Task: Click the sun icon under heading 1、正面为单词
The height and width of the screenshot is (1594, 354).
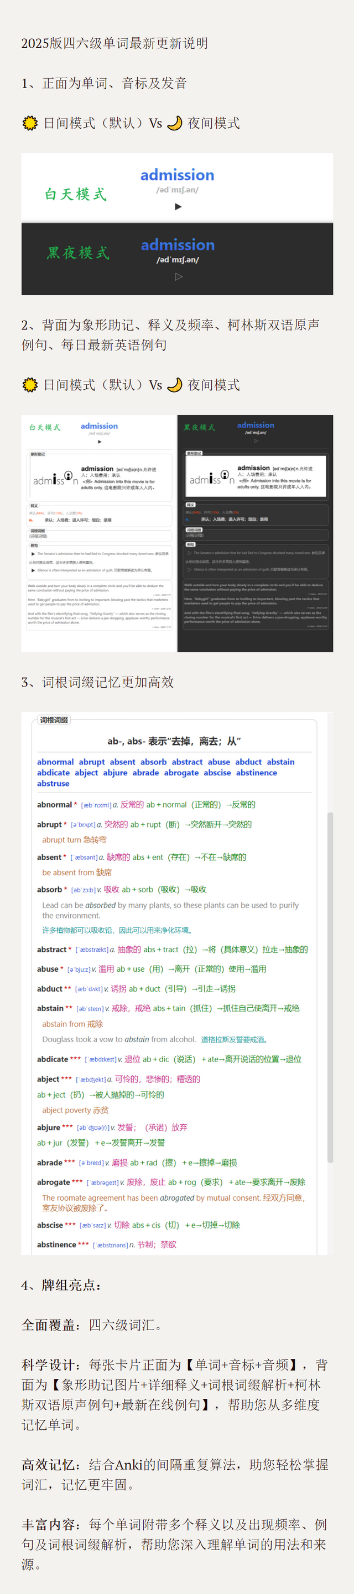Action: click(30, 123)
